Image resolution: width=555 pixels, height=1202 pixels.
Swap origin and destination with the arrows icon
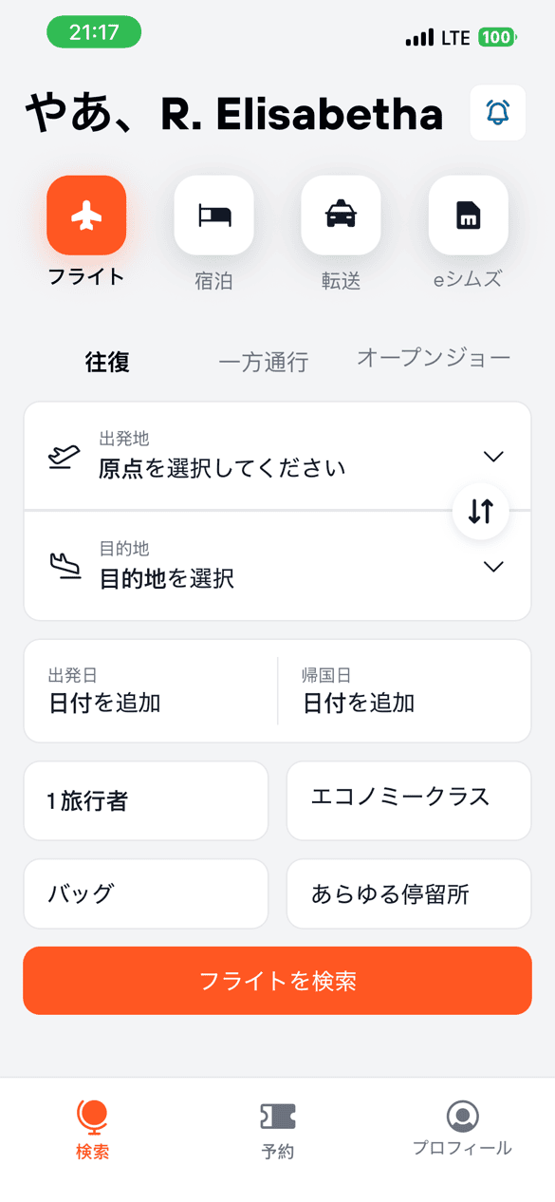pos(481,512)
